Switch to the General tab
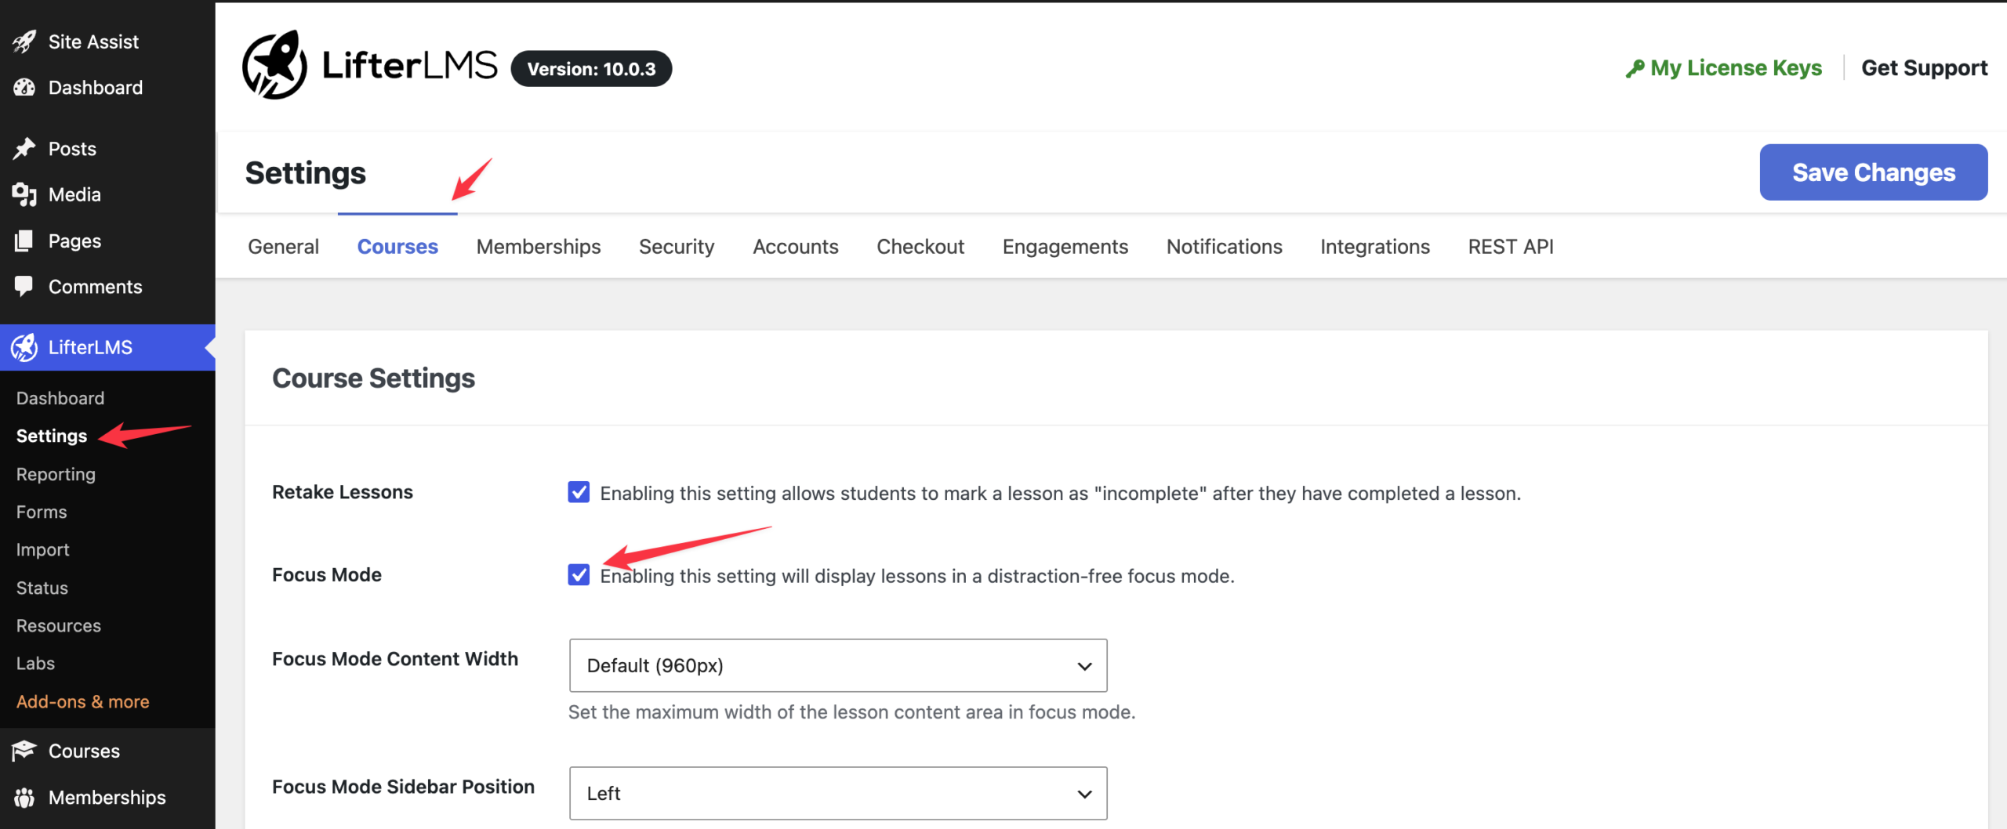The image size is (2007, 829). 283,246
